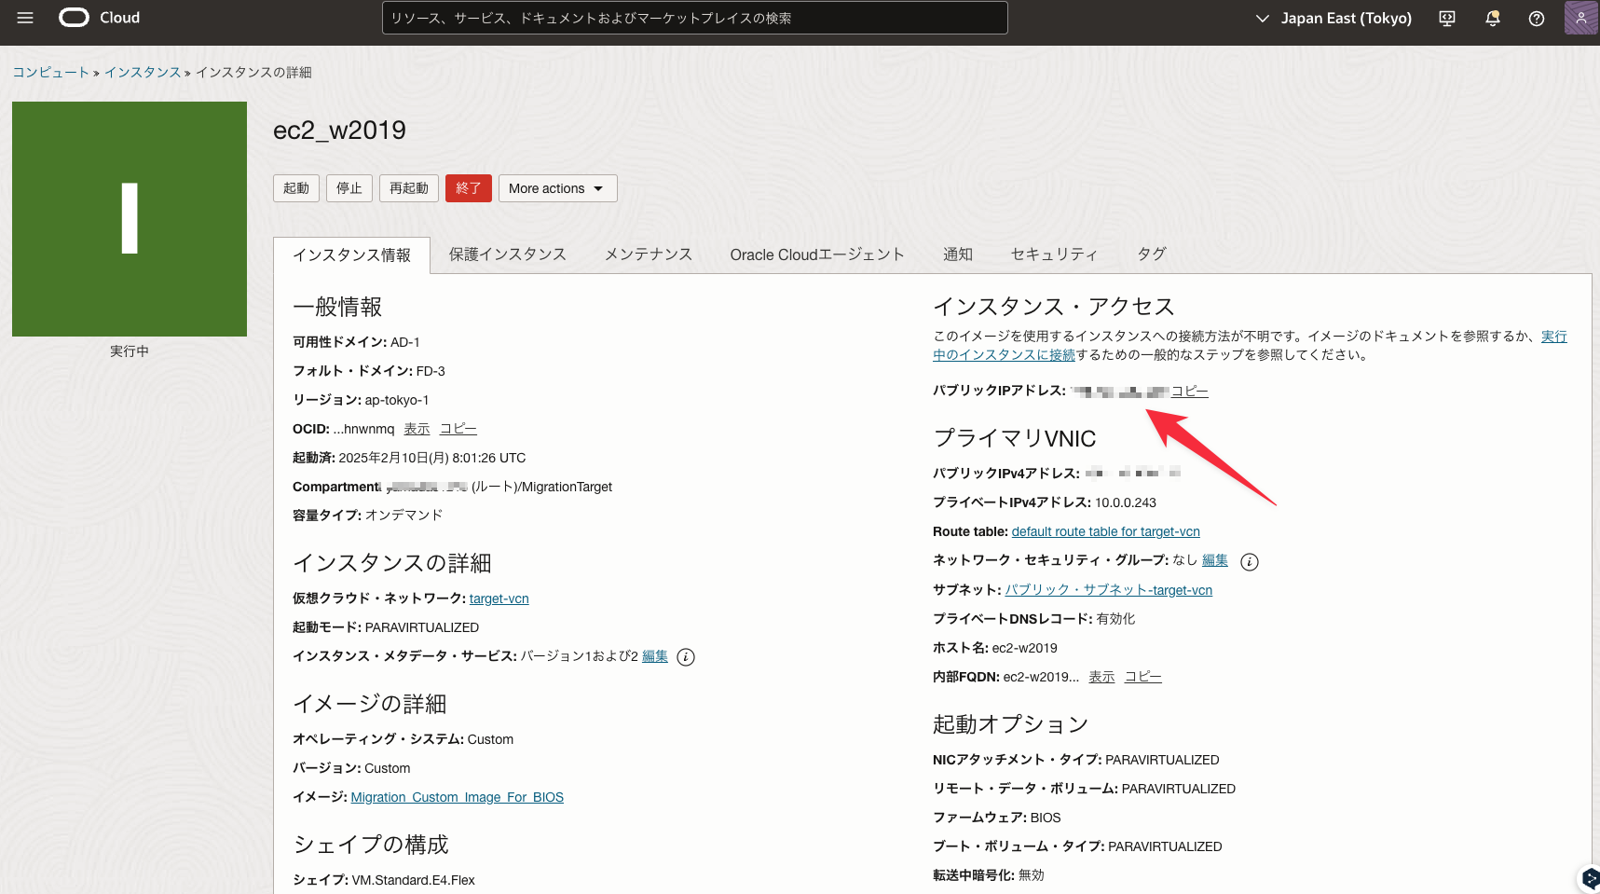Edit the instance metadata service setting

point(655,656)
